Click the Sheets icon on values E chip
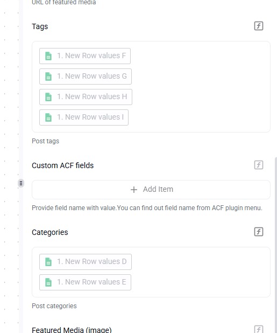The width and height of the screenshot is (277, 333). (48, 282)
